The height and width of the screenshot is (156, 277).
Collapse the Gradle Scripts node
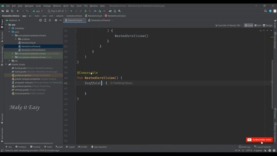pos(6,65)
